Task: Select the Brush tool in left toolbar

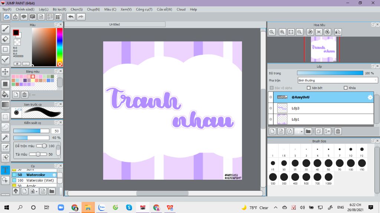Action: (x=5, y=28)
